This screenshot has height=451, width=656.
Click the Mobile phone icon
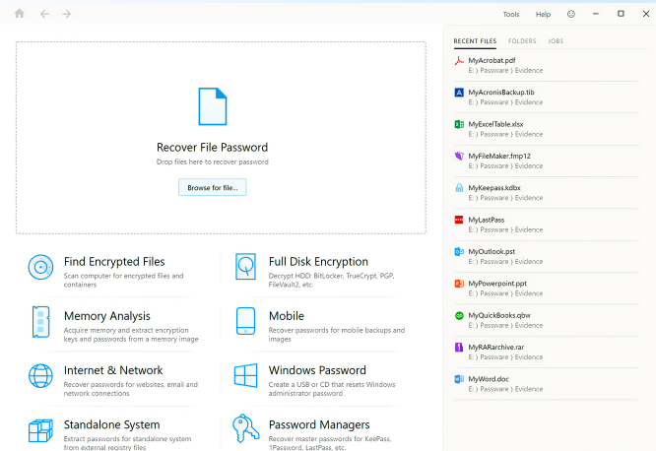click(245, 321)
